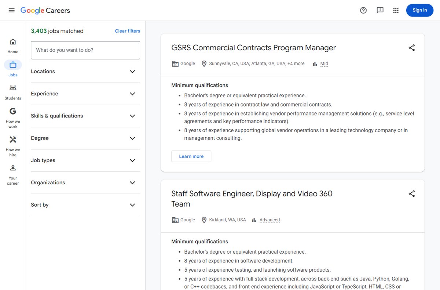Click Learn more for GSRS job

click(191, 156)
